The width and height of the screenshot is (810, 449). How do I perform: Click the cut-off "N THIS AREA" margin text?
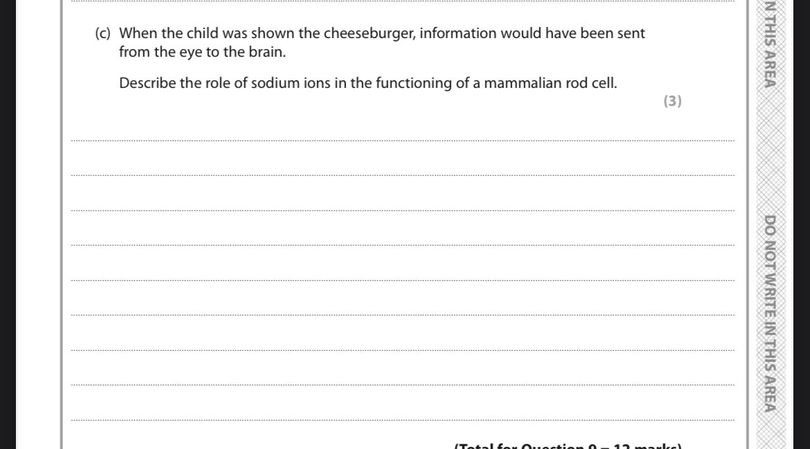(x=771, y=44)
